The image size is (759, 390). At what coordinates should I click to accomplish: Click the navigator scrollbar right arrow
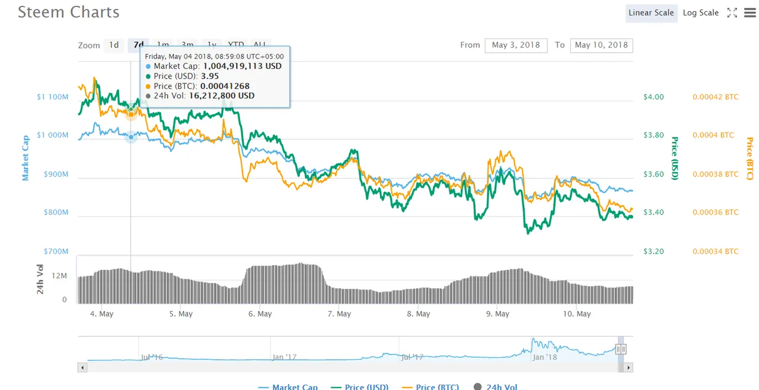[x=629, y=368]
